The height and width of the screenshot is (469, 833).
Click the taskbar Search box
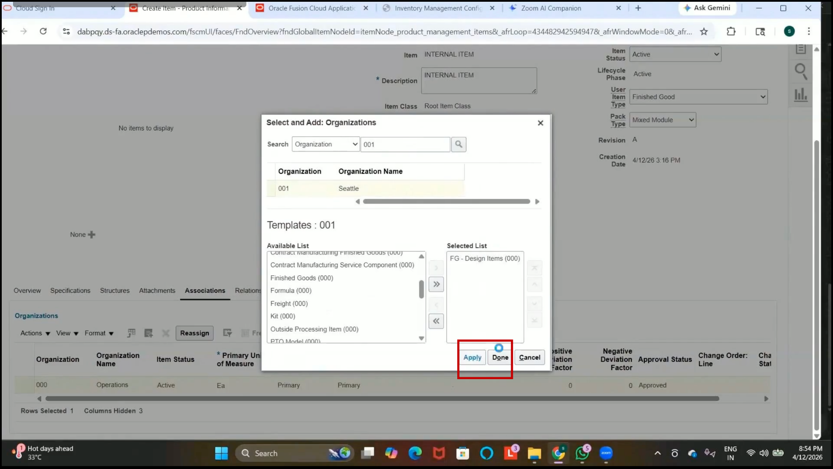pyautogui.click(x=295, y=453)
